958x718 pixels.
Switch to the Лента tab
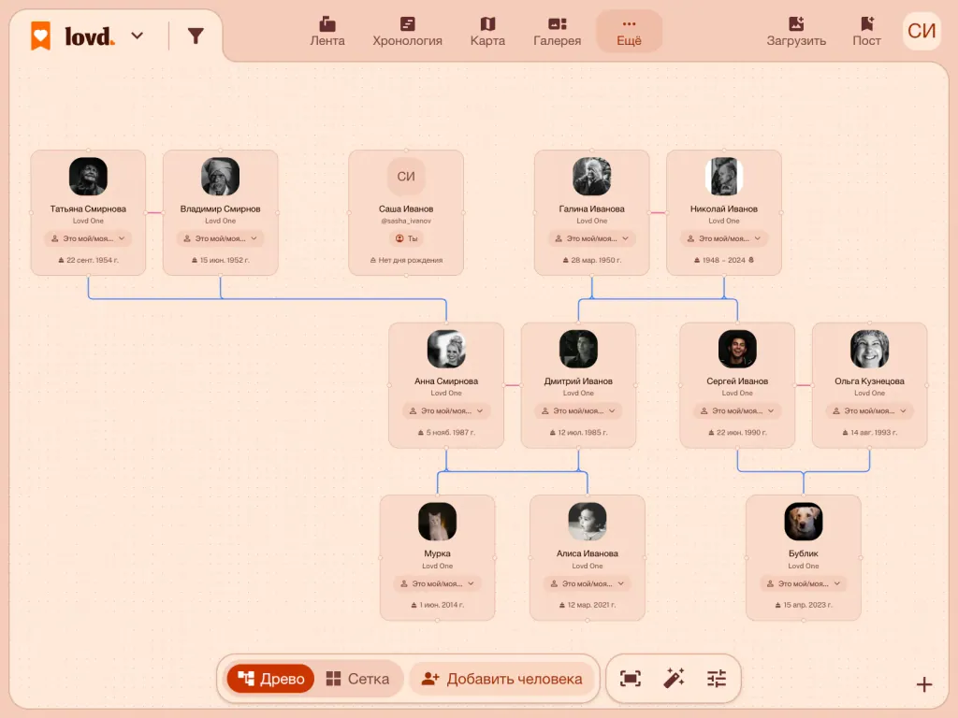click(x=327, y=31)
